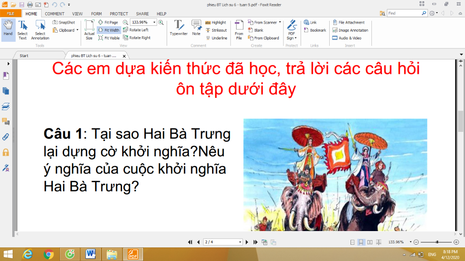Select the Hand tool

click(x=8, y=30)
